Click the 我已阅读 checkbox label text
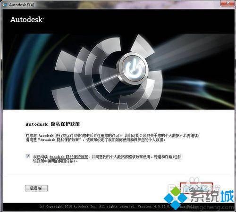 point(41,157)
